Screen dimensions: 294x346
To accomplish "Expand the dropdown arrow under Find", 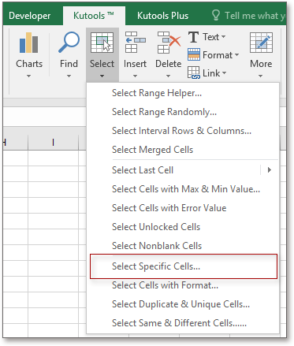I will (69, 76).
